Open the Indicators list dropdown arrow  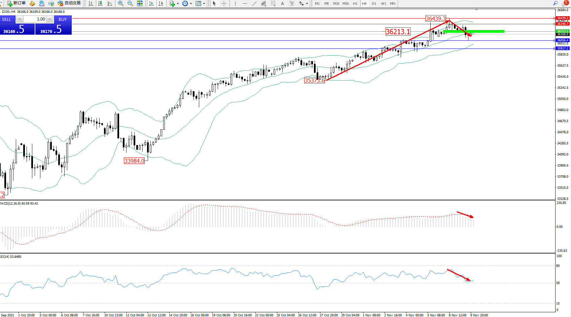point(178,3)
